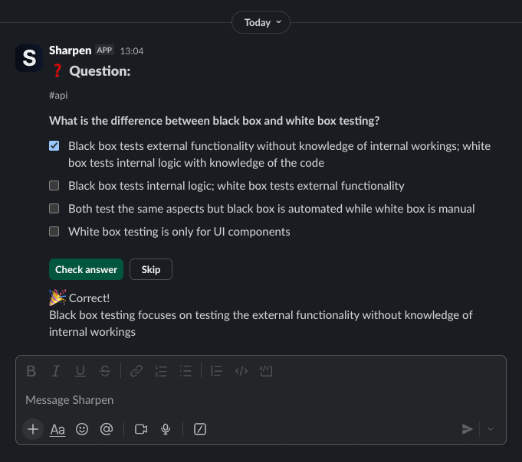Record a video clip
This screenshot has height=462, width=522.
141,429
